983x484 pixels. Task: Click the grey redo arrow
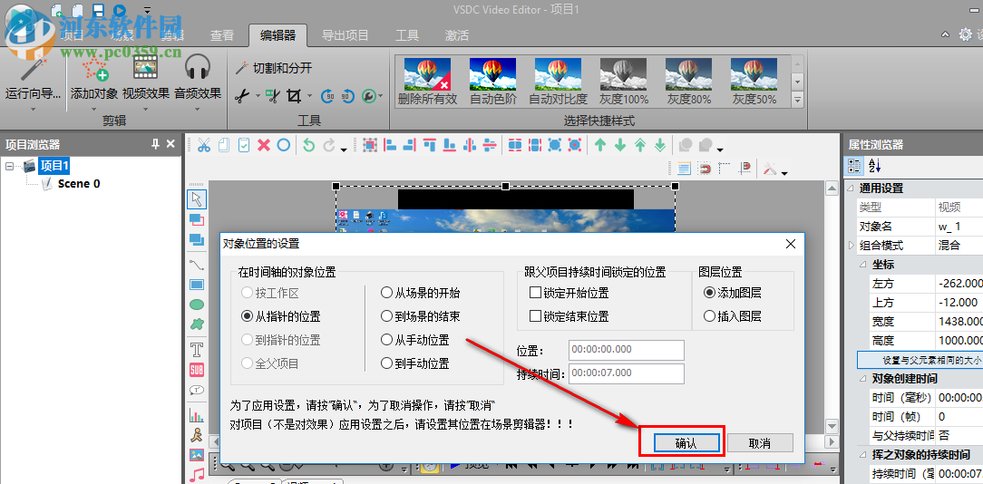coord(328,145)
